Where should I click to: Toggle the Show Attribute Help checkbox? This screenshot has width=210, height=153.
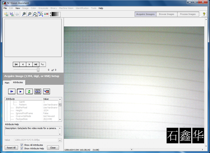(22, 148)
